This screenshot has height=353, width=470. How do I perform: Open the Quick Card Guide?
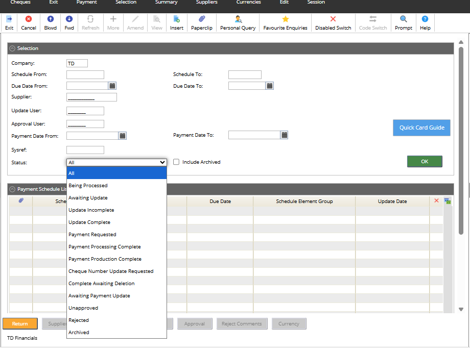click(x=421, y=128)
